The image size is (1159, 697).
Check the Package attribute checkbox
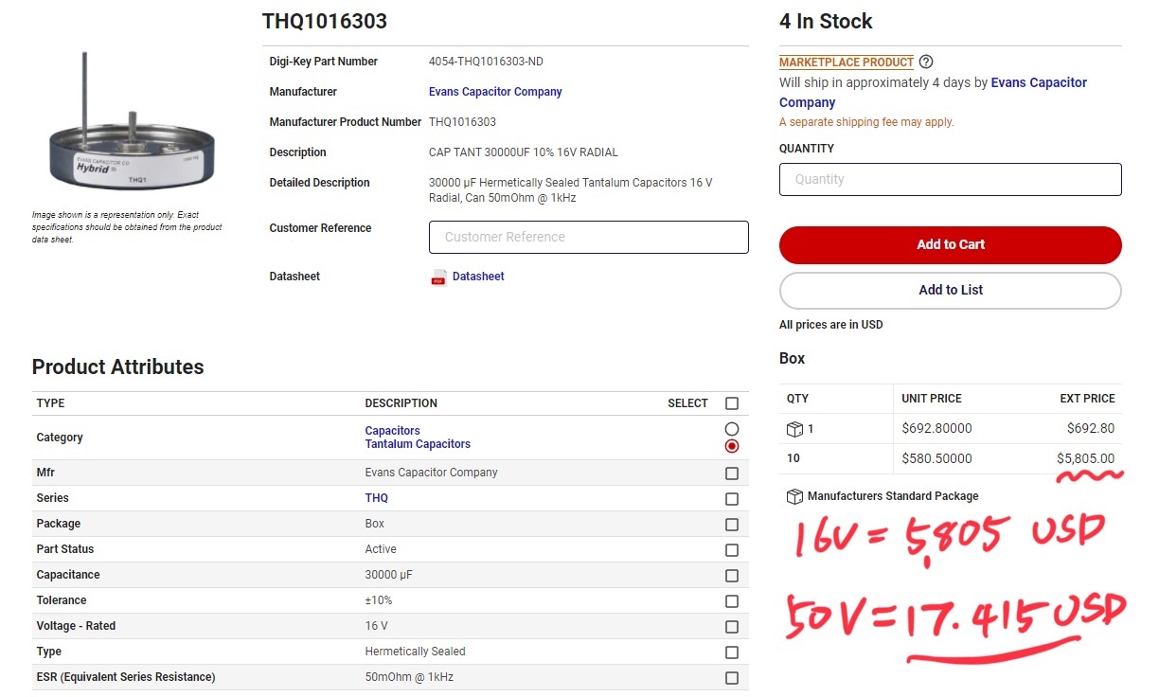[x=731, y=525]
